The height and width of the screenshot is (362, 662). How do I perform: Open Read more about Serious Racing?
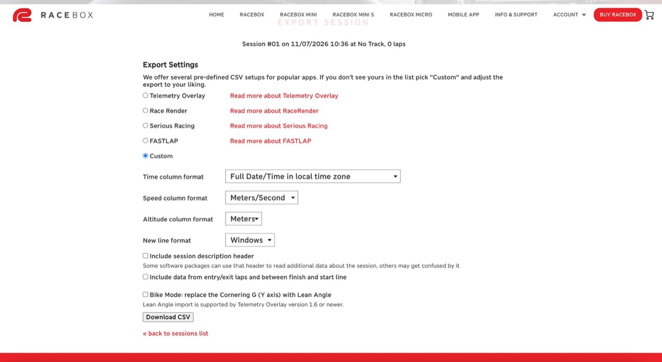click(279, 126)
